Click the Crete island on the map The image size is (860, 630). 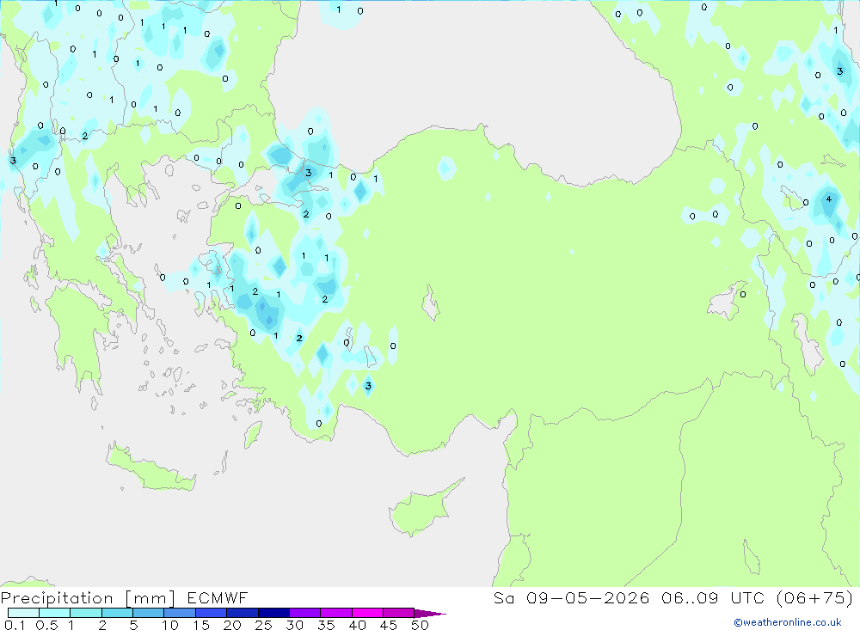click(150, 468)
